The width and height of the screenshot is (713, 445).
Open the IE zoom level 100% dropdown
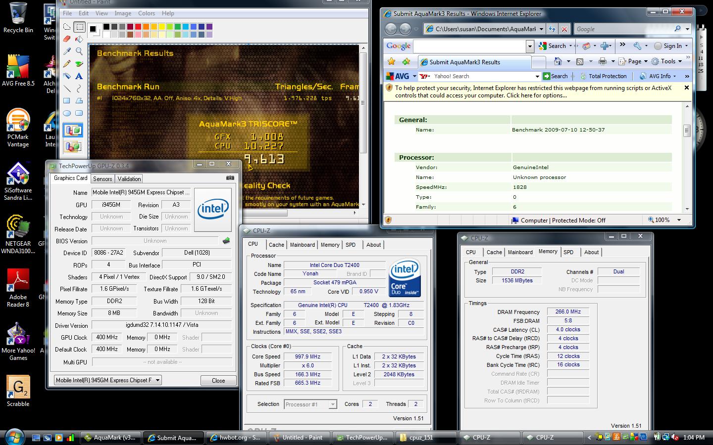click(x=679, y=220)
